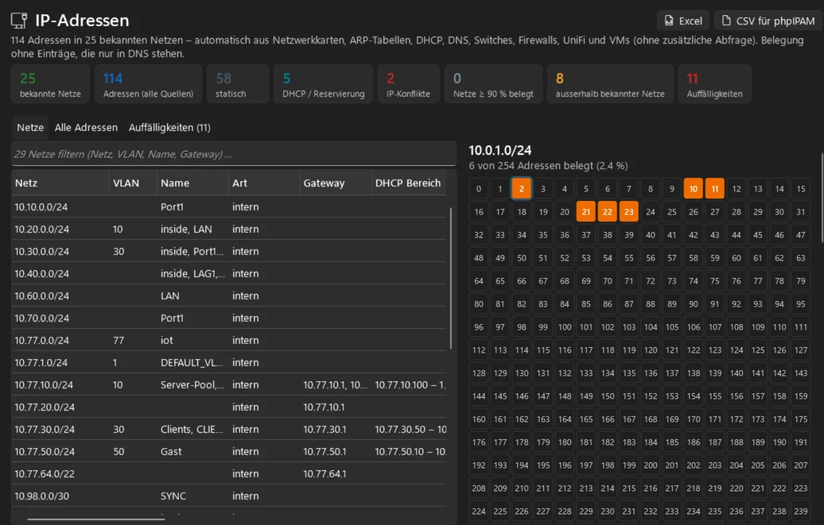Screen dimensions: 824x525
Task: Select the 10.77.50.0/24 Gast network
Action: 229,451
